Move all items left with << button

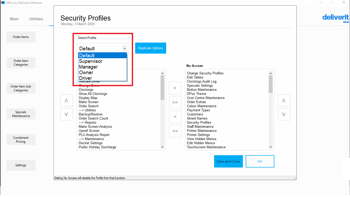coord(175,131)
